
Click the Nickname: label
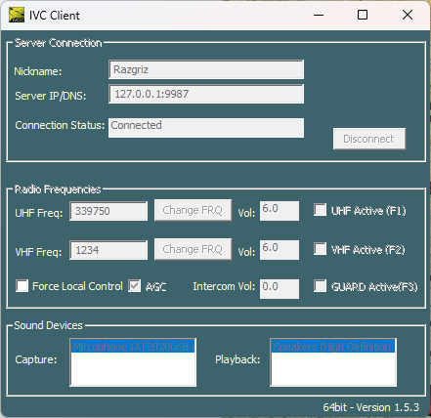tap(38, 71)
